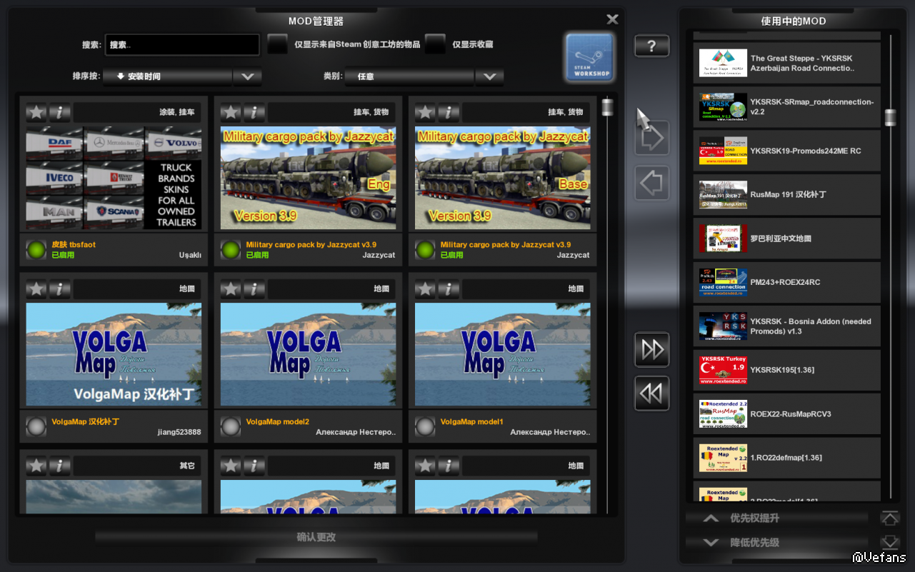Close the MOD管理器 window
The width and height of the screenshot is (915, 572).
tap(612, 19)
